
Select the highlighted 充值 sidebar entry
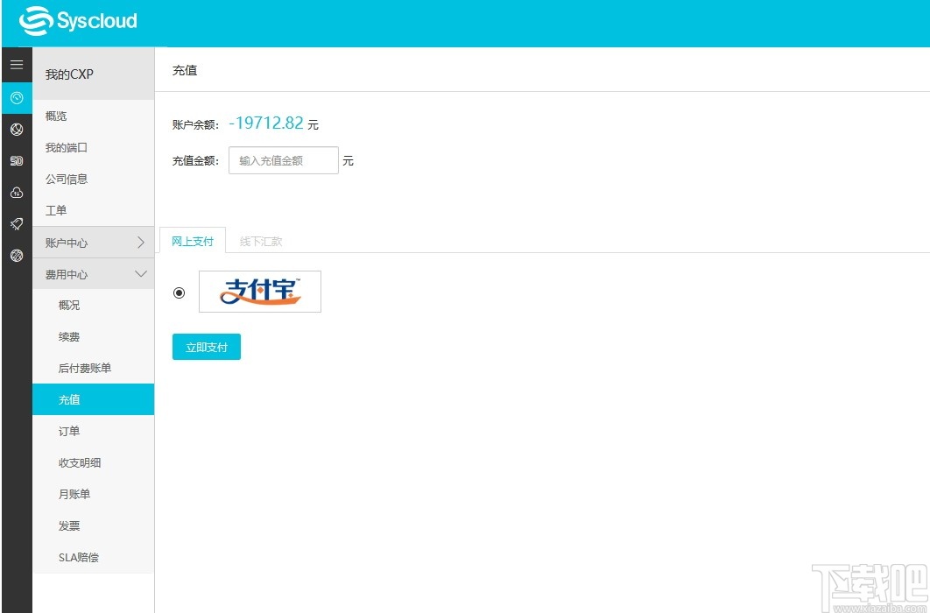72,399
